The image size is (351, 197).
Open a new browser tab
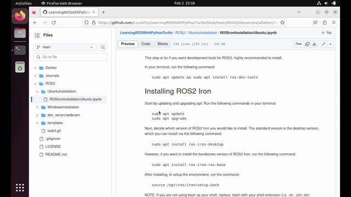[x=103, y=12]
